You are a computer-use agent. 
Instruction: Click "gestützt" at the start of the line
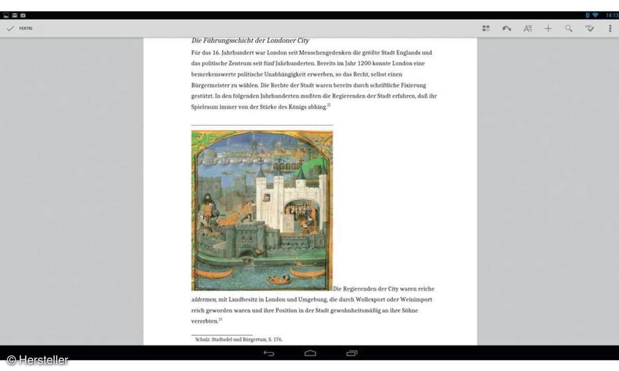point(202,96)
